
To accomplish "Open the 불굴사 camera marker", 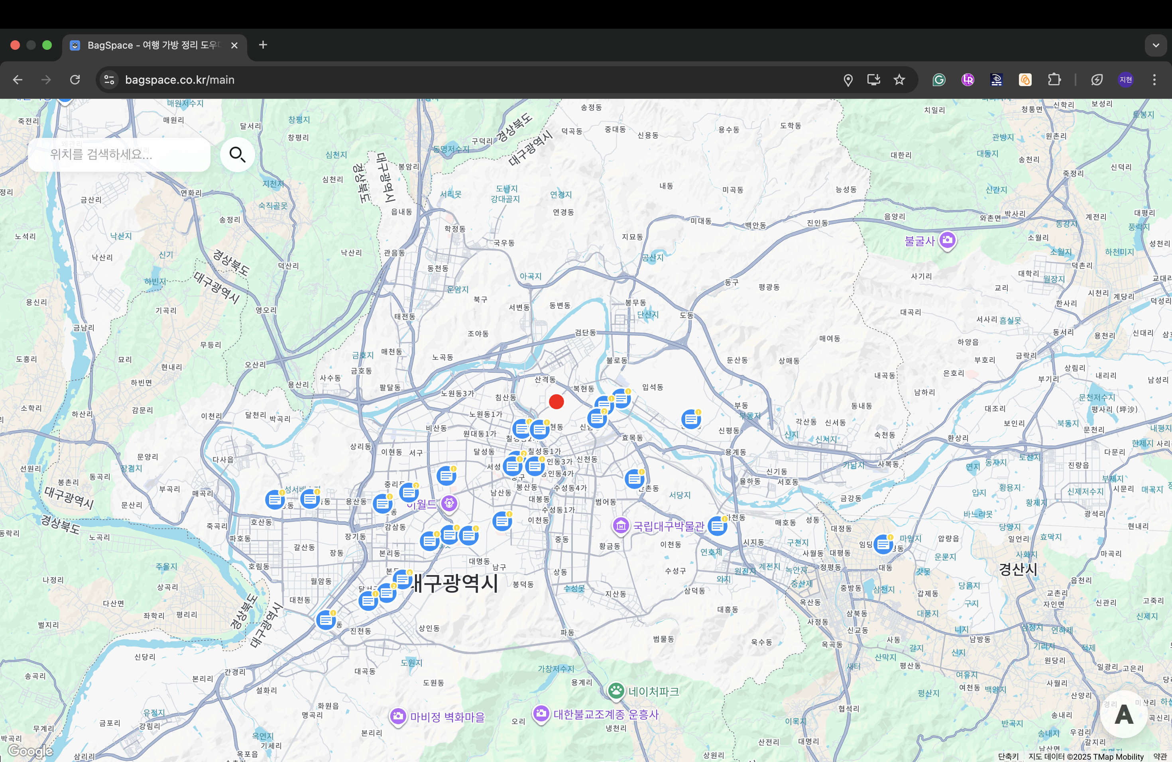I will (x=947, y=240).
